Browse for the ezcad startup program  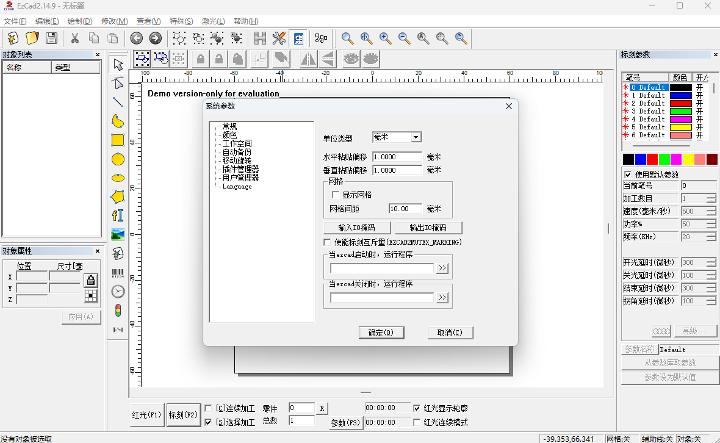(x=442, y=268)
